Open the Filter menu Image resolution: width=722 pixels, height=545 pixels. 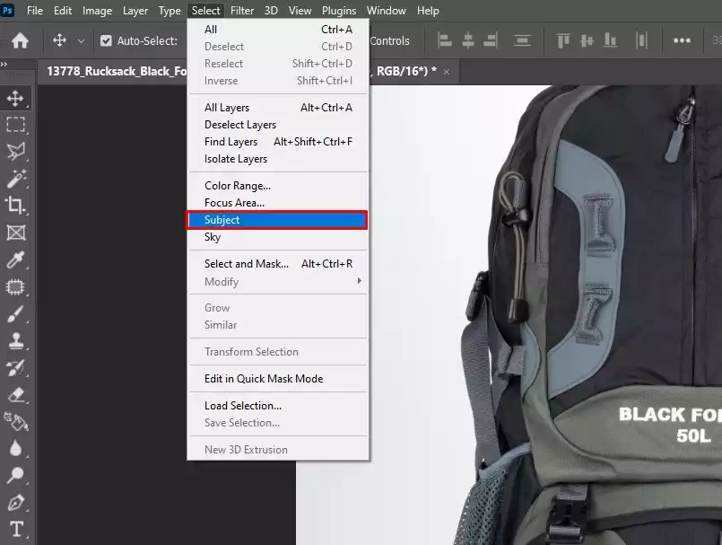pyautogui.click(x=242, y=11)
